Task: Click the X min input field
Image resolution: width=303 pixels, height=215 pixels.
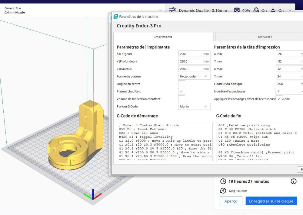Action: tap(289, 54)
